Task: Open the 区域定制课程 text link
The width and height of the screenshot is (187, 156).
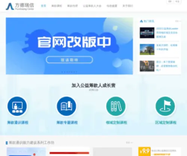Action: tap(166, 122)
